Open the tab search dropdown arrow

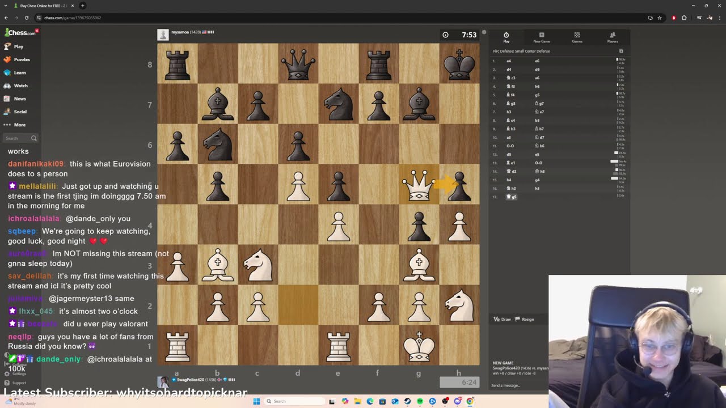point(6,6)
